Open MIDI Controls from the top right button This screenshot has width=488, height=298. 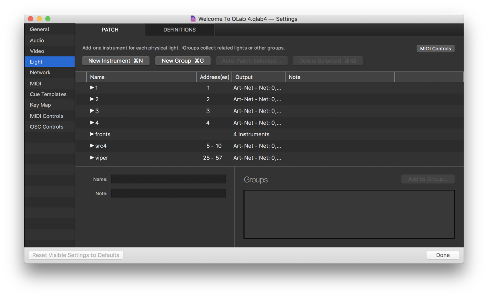[x=436, y=49]
